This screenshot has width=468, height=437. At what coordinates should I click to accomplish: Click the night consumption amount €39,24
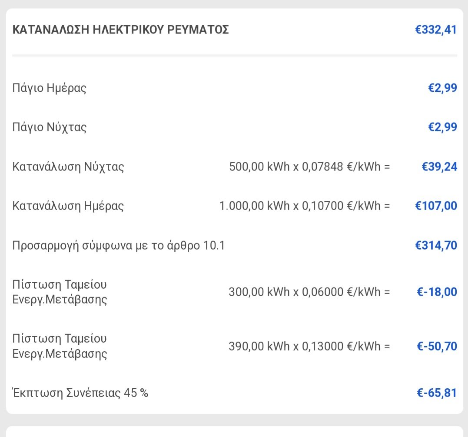coord(439,167)
